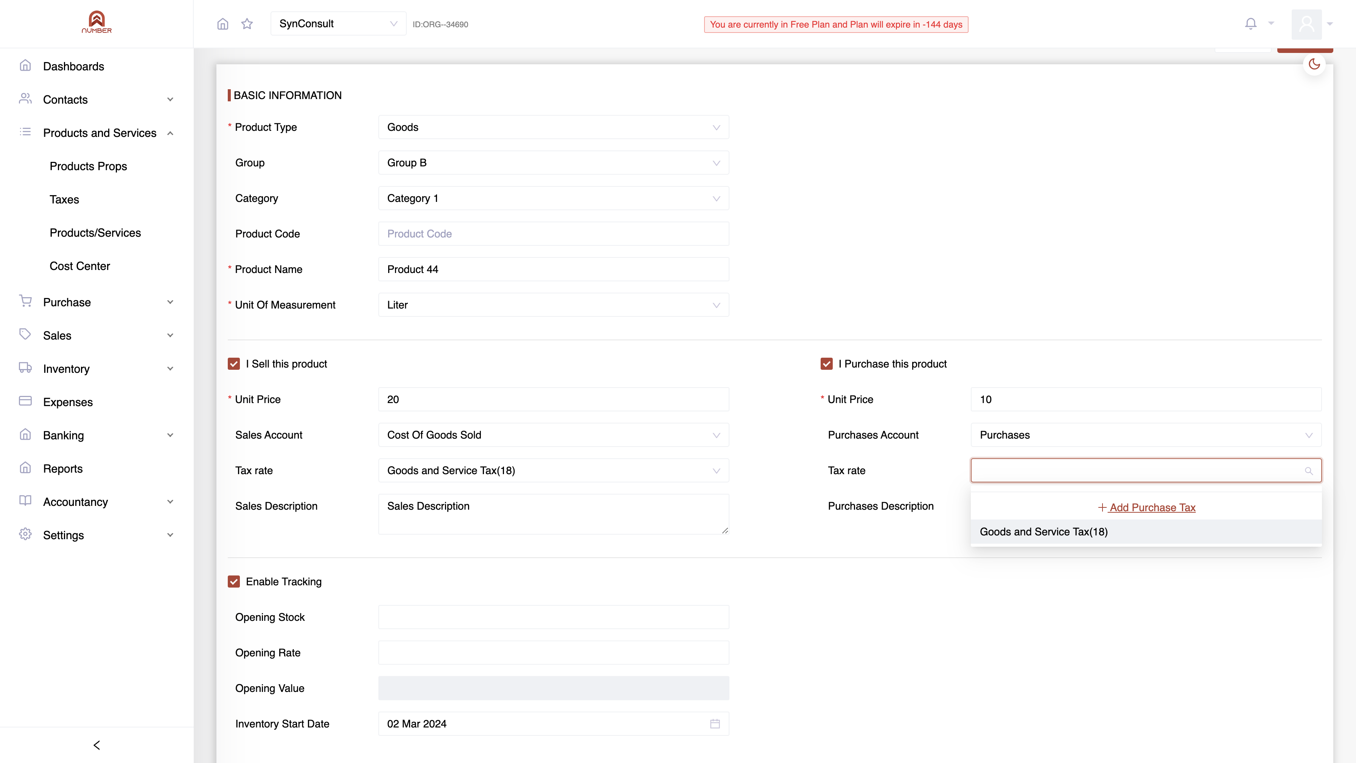1356x763 pixels.
Task: Open the SynConsult organization dropdown
Action: click(338, 24)
